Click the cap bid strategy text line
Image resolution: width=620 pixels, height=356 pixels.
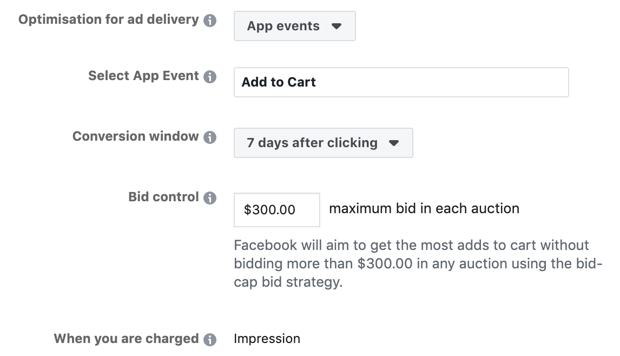pos(288,283)
